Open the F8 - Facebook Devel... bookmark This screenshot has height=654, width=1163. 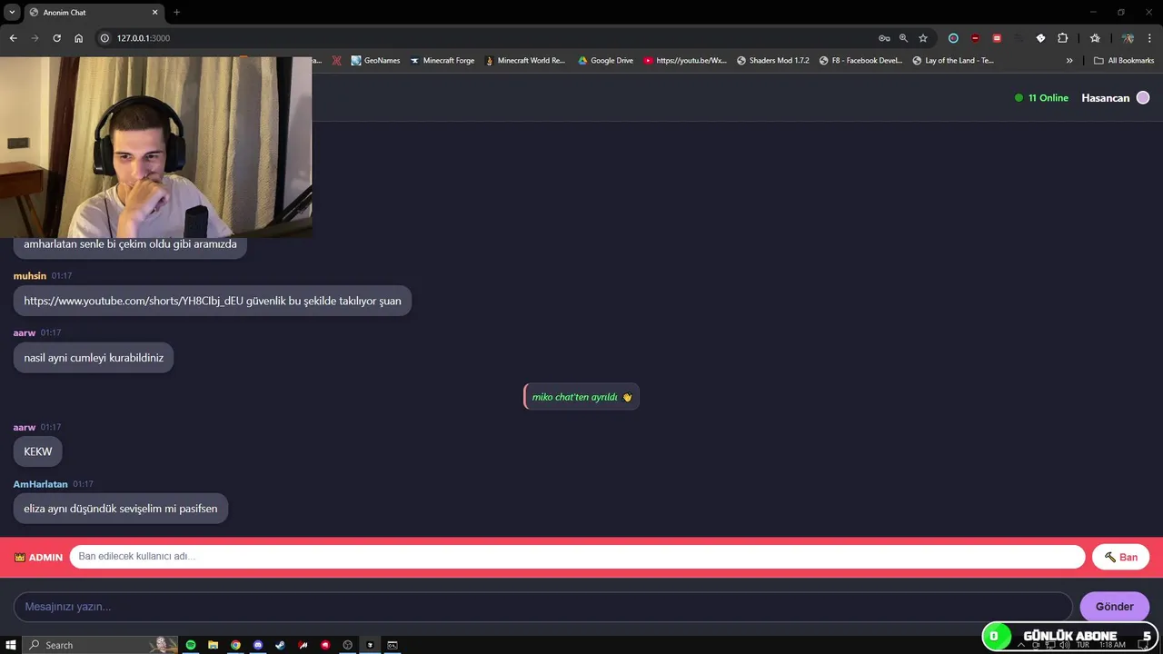[x=860, y=61]
